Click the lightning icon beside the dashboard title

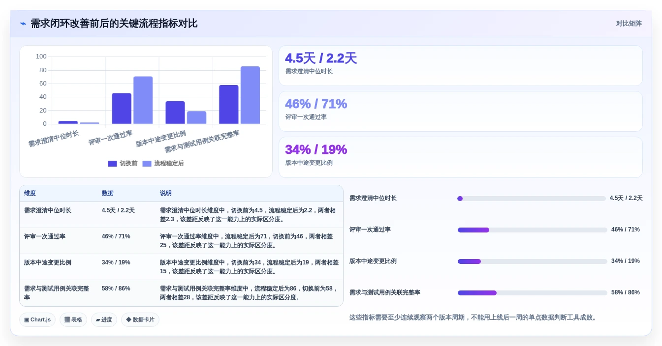pyautogui.click(x=23, y=24)
